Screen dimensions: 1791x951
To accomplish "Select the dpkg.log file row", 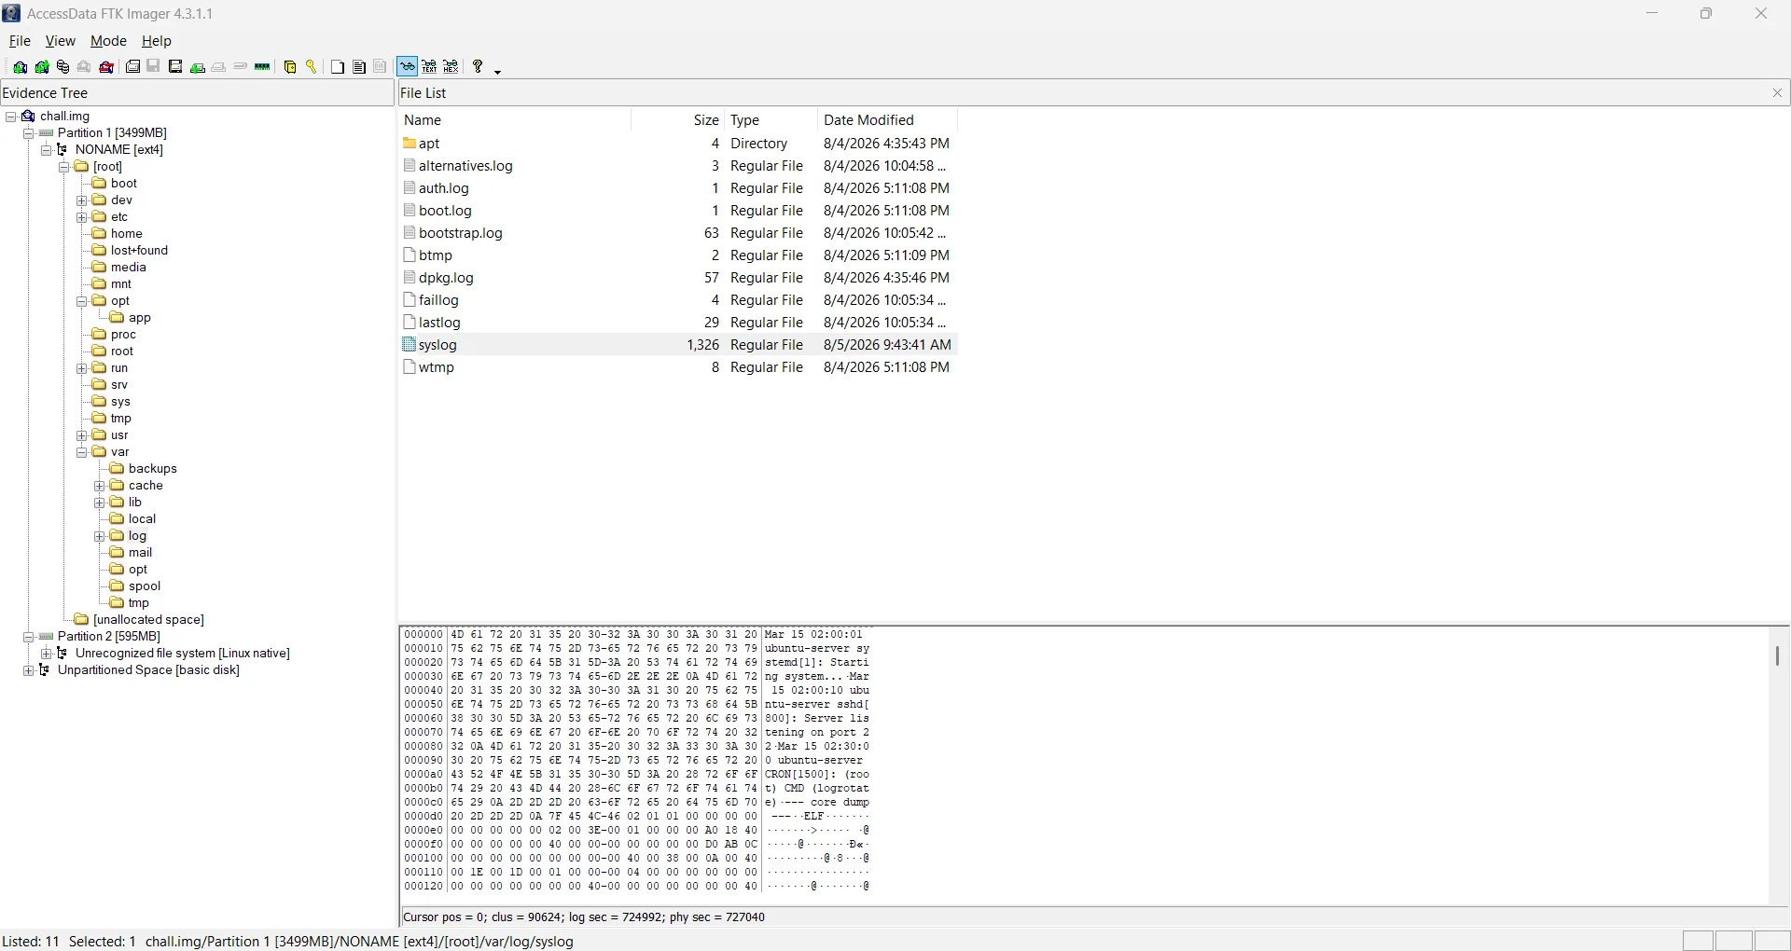I will click(x=678, y=278).
